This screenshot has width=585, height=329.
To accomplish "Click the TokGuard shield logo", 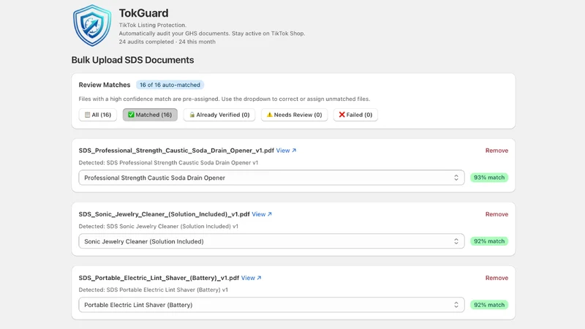I will (x=92, y=26).
